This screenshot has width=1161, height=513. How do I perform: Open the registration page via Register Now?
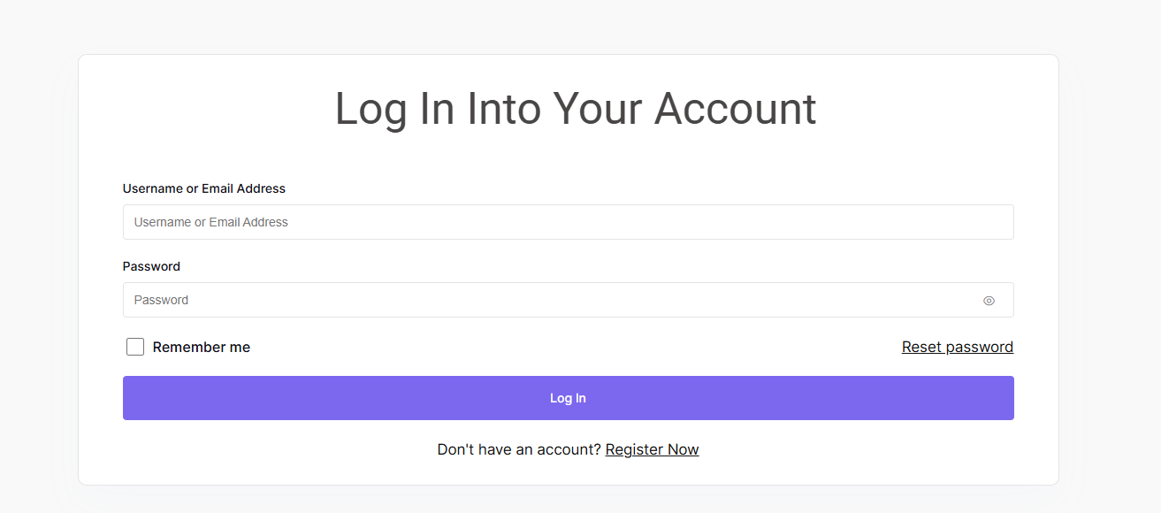(652, 449)
